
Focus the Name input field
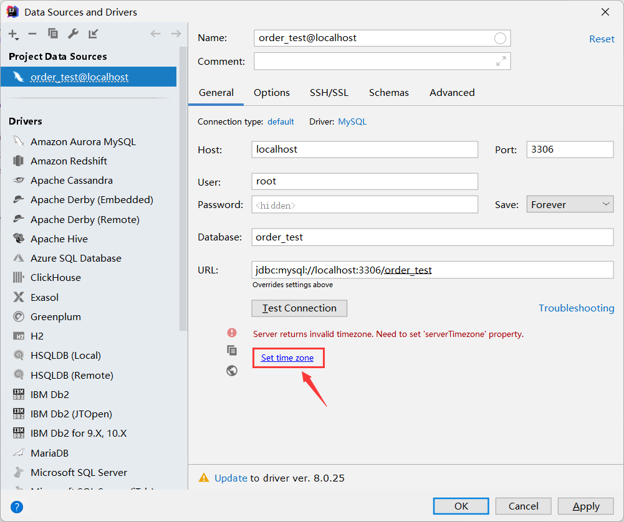[x=382, y=38]
